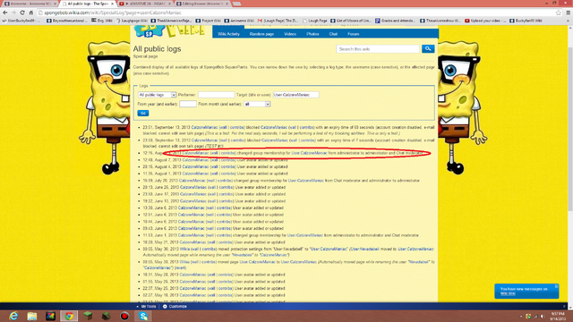Click the 'From year (and earlier)' field
This screenshot has width=573, height=322.
tap(188, 104)
